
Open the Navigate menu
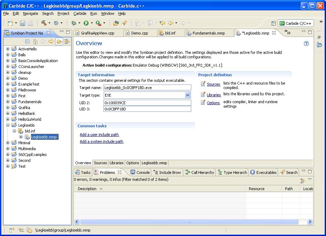(x=31, y=13)
